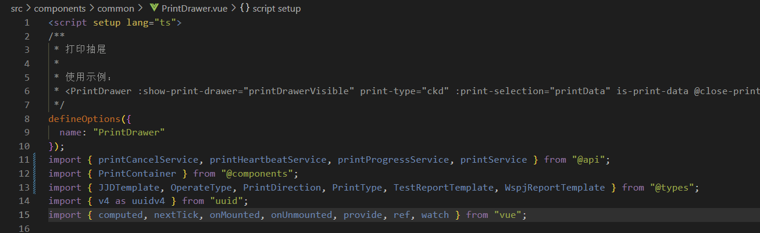Click computed in the vue import

pos(120,215)
